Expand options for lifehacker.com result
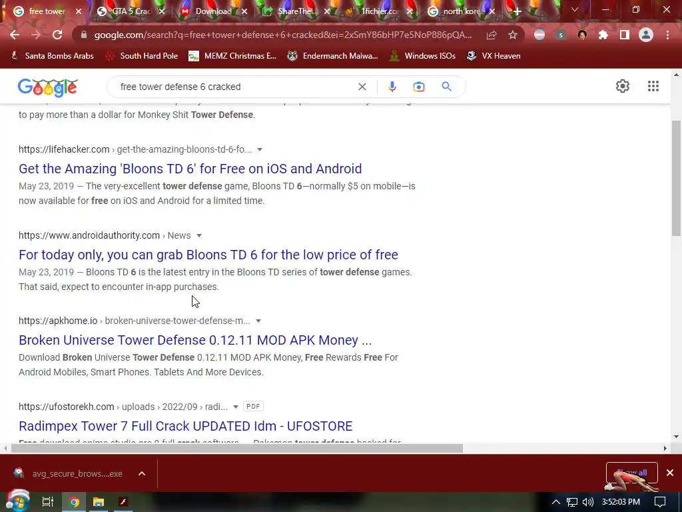Screen dimensions: 682x512 click(x=260, y=149)
